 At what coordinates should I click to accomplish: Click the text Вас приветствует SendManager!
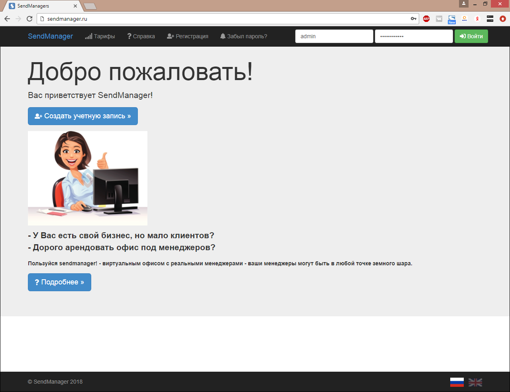pyautogui.click(x=90, y=95)
